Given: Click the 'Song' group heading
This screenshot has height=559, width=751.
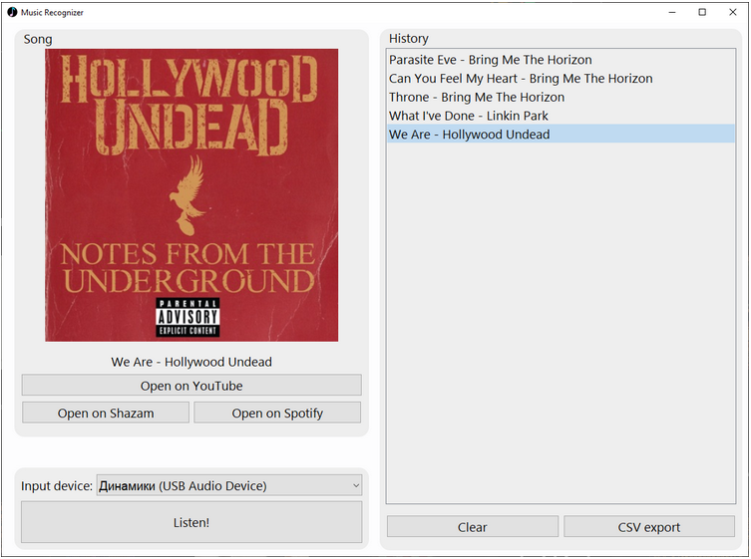Looking at the screenshot, I should pyautogui.click(x=38, y=39).
